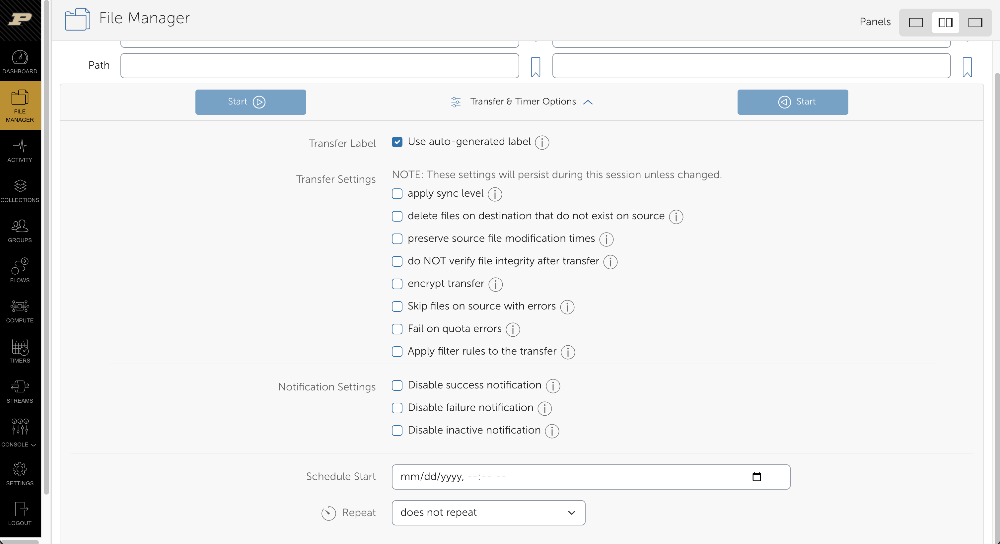Viewport: 1000px width, 544px height.
Task: Open the Repeat dropdown
Action: [x=488, y=512]
